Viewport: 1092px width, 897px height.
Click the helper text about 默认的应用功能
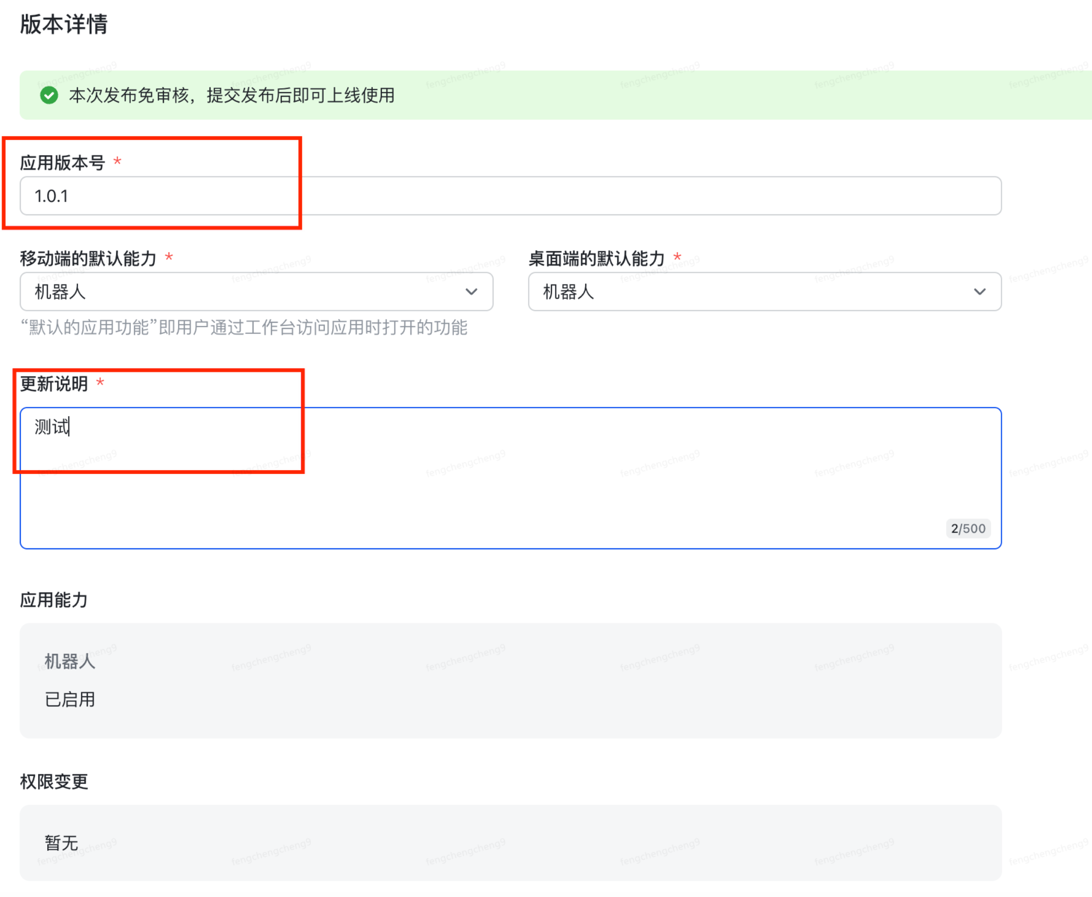[x=244, y=328]
